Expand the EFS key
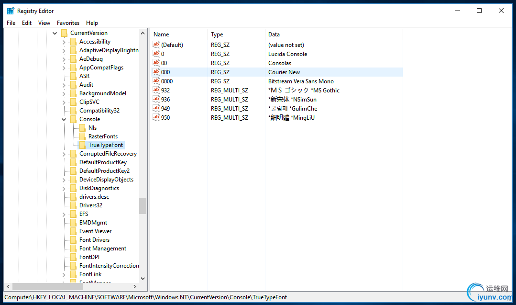516x305 pixels. pyautogui.click(x=64, y=215)
